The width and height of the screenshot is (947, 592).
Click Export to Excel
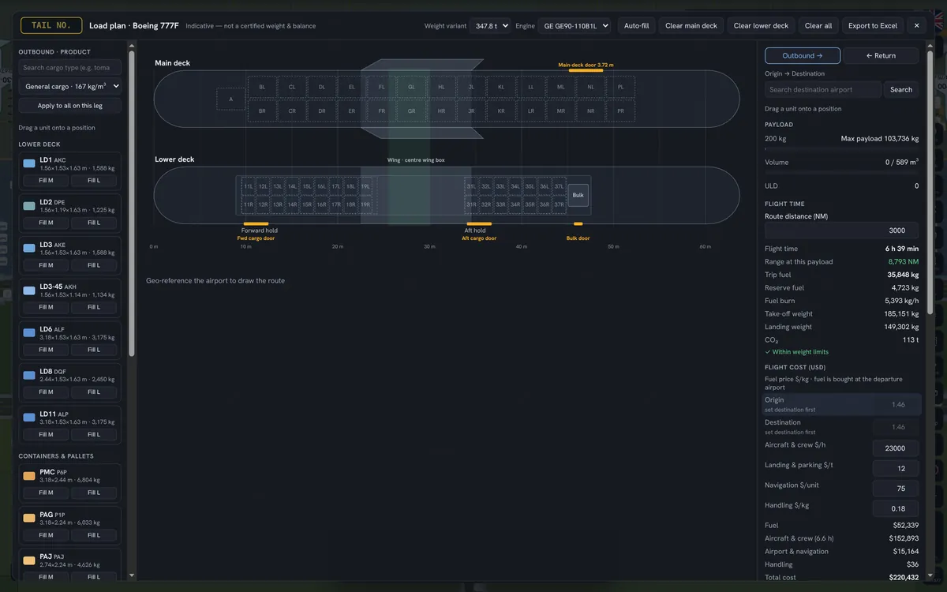[x=873, y=25]
